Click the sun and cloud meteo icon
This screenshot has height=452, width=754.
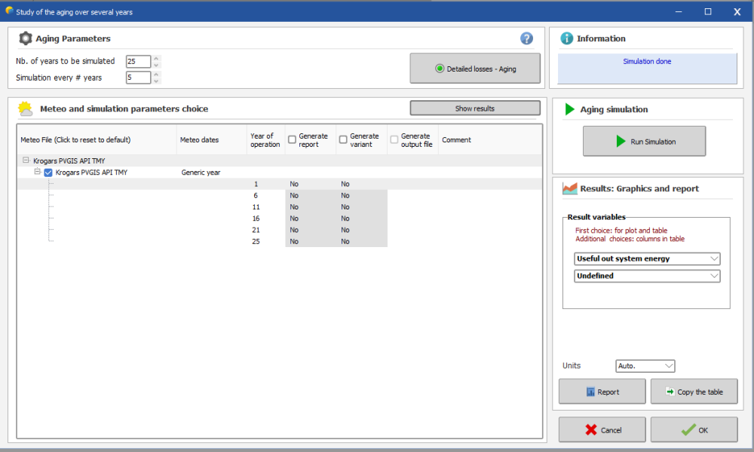pyautogui.click(x=26, y=108)
